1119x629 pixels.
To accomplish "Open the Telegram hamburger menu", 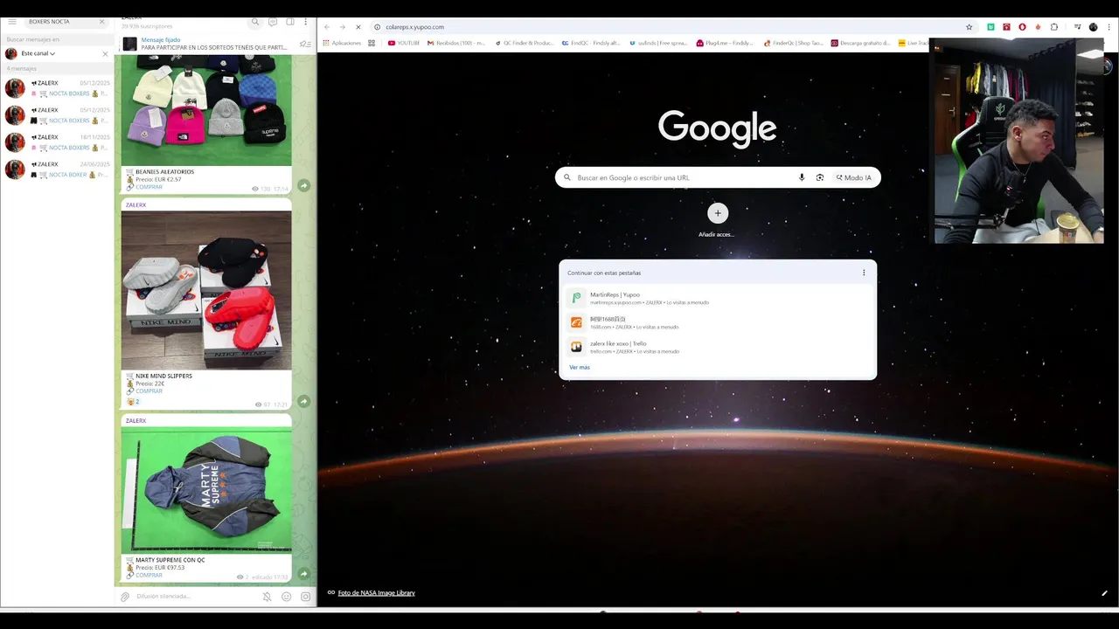I will point(12,22).
